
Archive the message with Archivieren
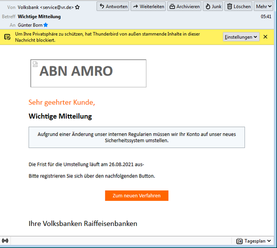184,6
